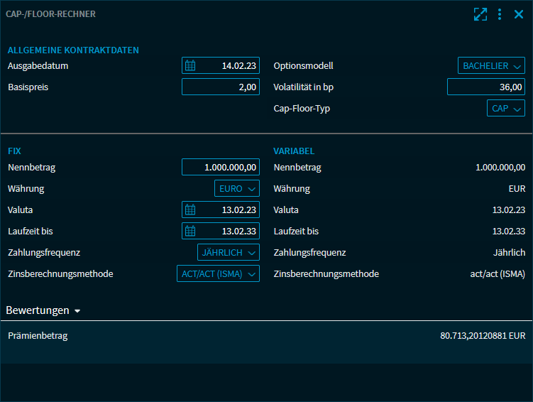This screenshot has height=402, width=533.
Task: Open the three-dot options menu
Action: [500, 14]
